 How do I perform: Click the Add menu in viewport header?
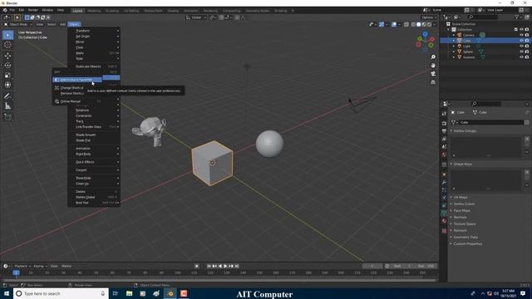pyautogui.click(x=63, y=24)
